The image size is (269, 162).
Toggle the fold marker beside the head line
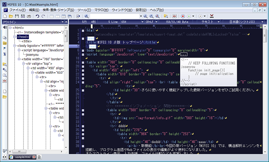[x=83, y=38]
